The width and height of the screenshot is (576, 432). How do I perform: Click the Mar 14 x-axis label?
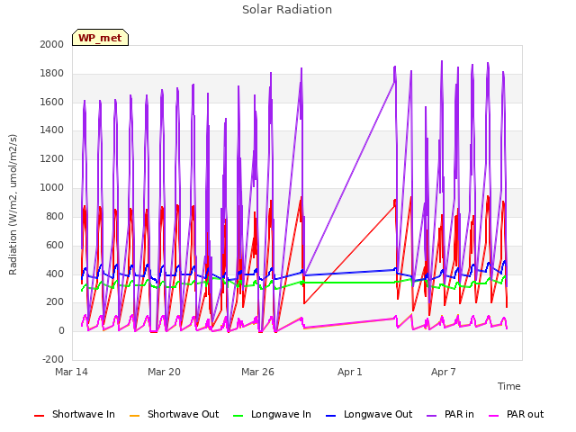[71, 372]
